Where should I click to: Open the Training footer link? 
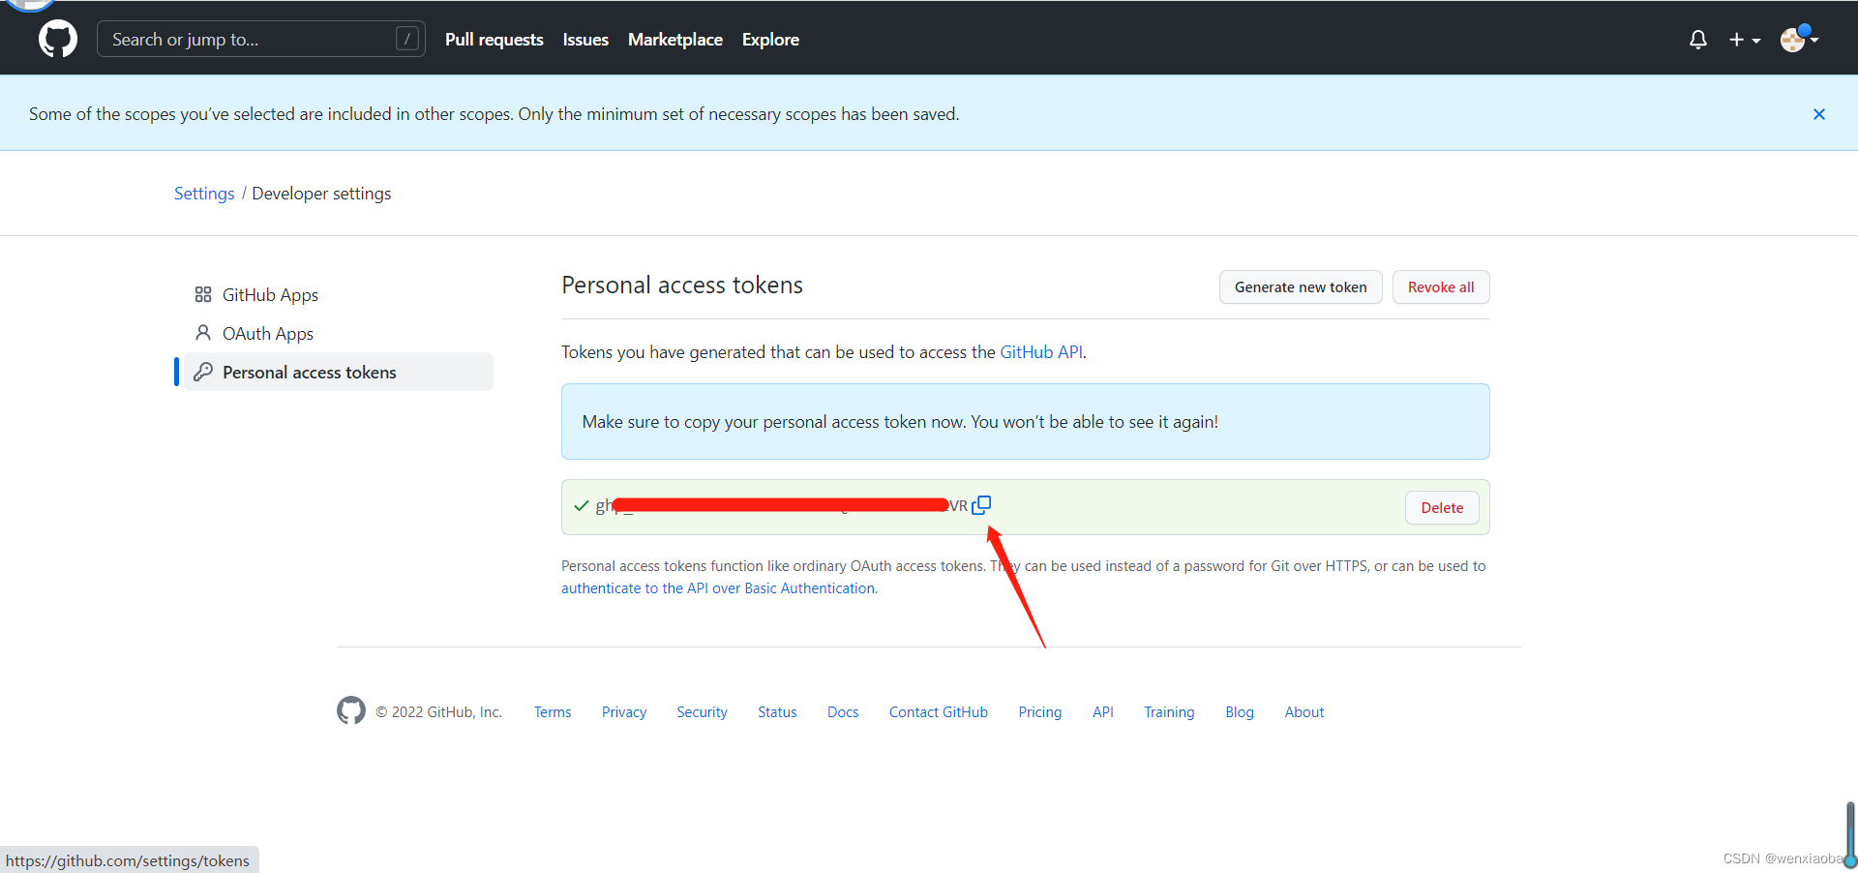(x=1169, y=712)
